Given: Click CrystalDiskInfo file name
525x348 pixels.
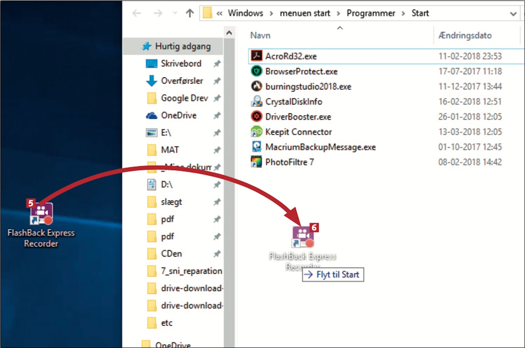Looking at the screenshot, I should pyautogui.click(x=294, y=102).
